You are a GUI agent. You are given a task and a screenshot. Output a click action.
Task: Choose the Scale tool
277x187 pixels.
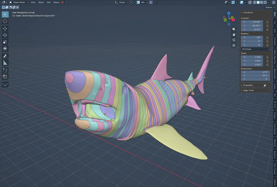click(5, 42)
